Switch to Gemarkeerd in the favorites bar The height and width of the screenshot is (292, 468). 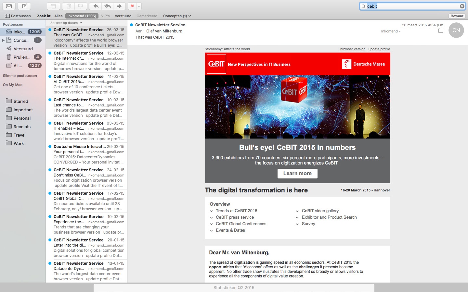[147, 16]
